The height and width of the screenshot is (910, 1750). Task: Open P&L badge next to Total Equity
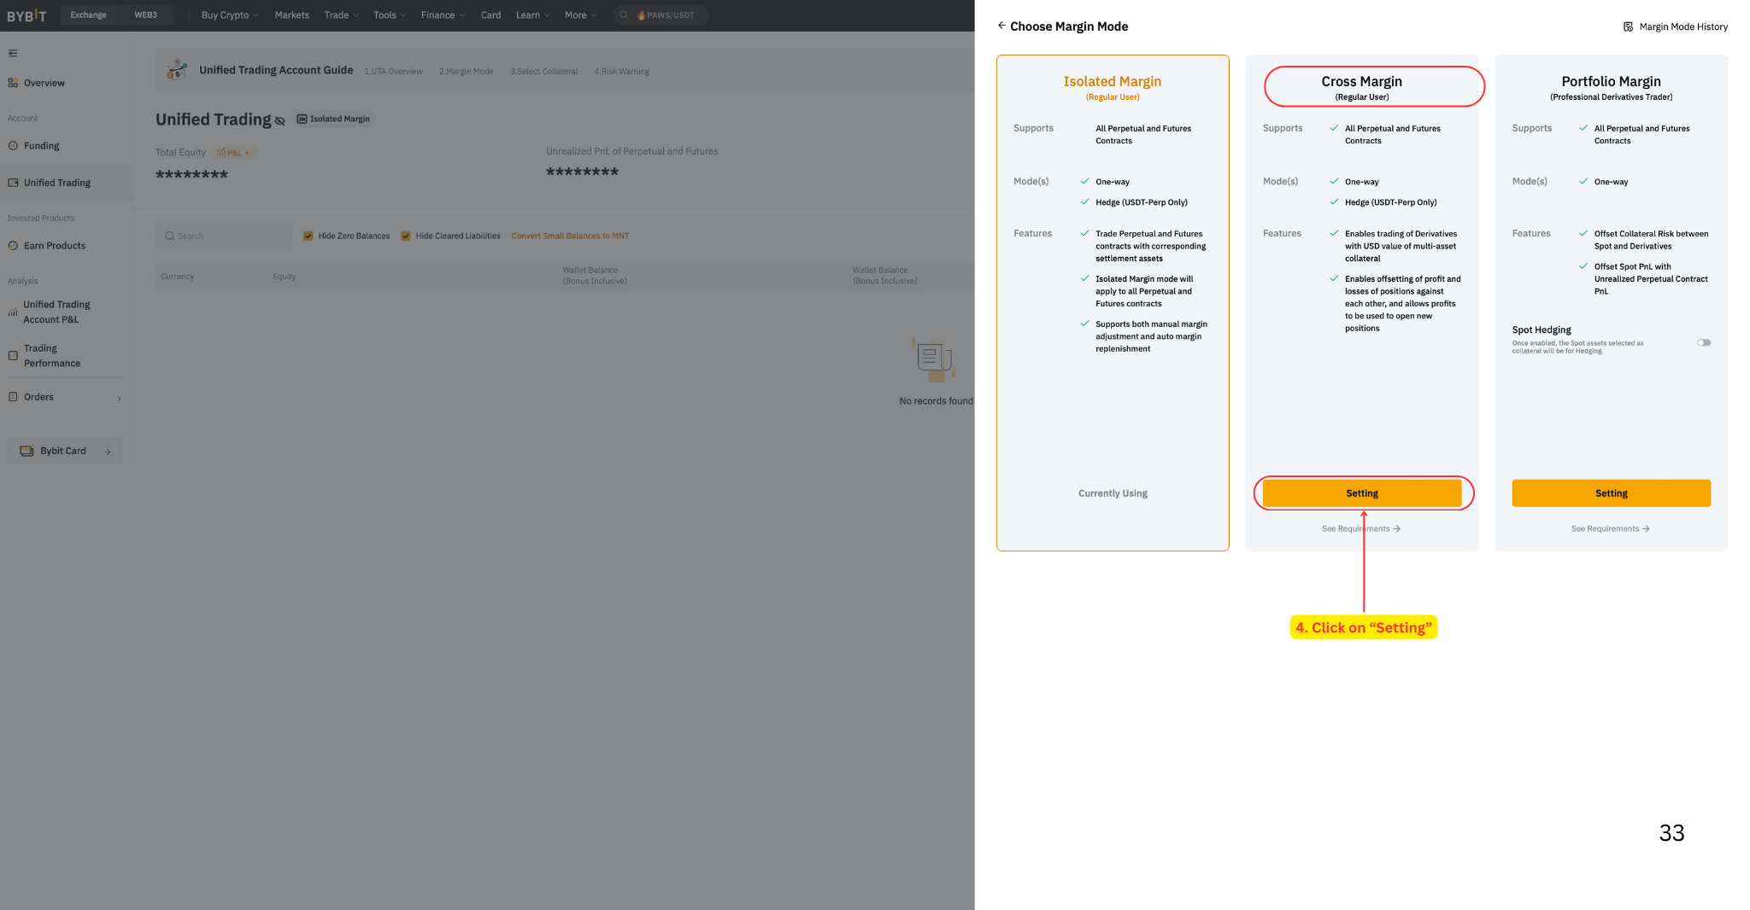[x=233, y=153]
